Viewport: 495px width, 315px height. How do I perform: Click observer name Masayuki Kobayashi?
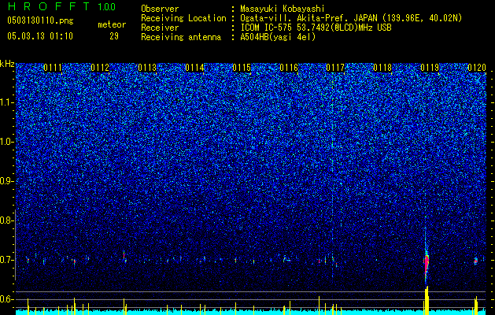[x=283, y=9]
